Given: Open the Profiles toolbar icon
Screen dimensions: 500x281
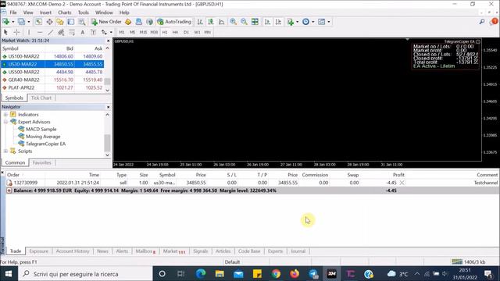Looking at the screenshot, I should pyautogui.click(x=21, y=22).
